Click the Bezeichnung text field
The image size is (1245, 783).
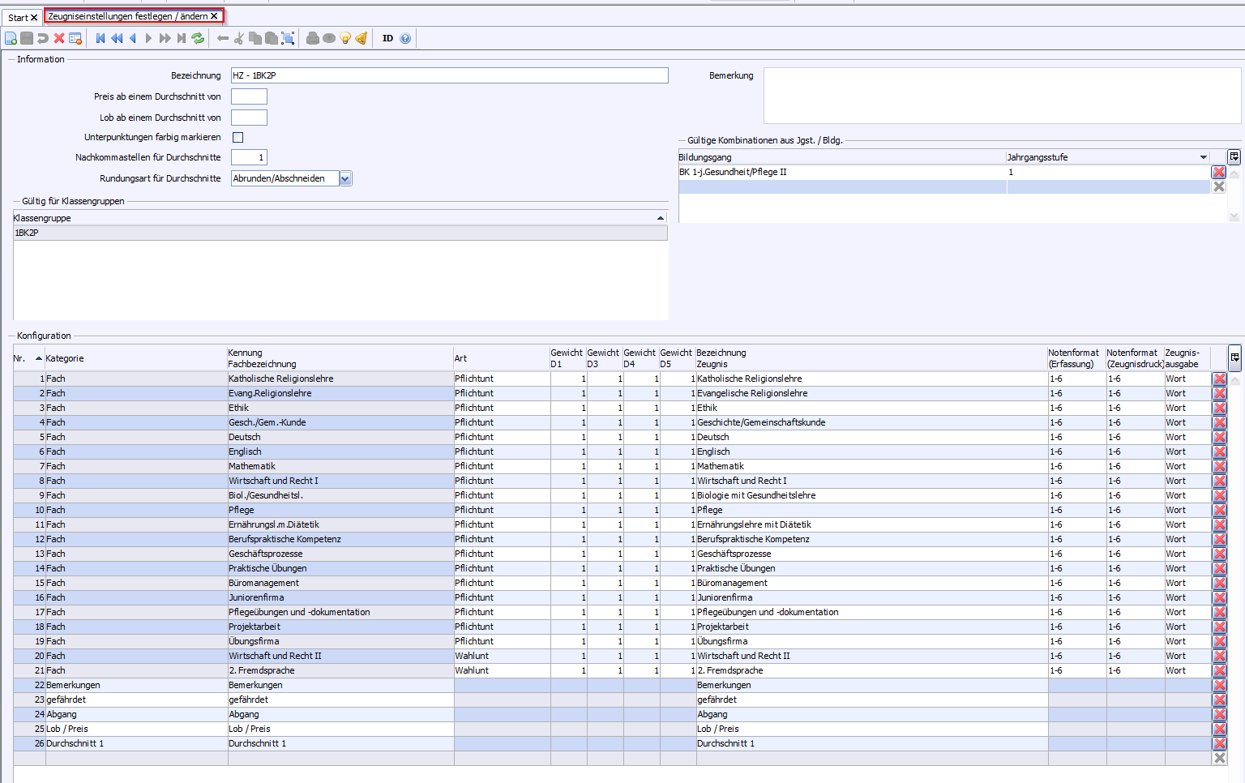click(449, 75)
